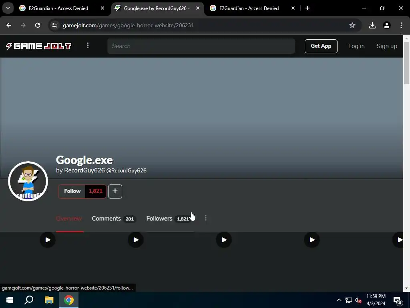This screenshot has height=308, width=410.
Task: Play the first media video thumbnail
Action: pos(48,240)
